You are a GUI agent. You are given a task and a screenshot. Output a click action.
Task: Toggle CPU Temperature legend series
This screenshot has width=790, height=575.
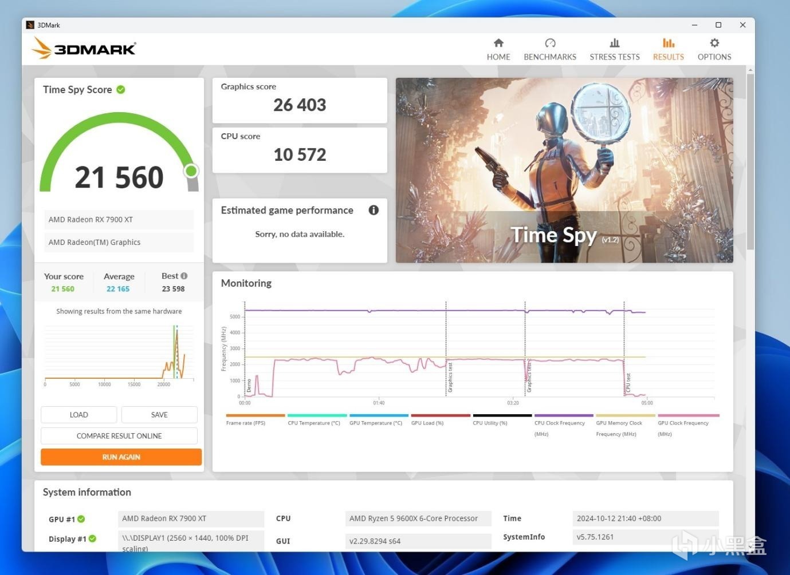pyautogui.click(x=317, y=420)
